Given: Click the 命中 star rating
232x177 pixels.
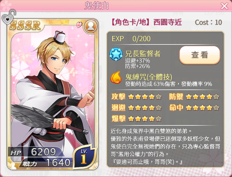Looking at the screenshot, I should 202,108.
